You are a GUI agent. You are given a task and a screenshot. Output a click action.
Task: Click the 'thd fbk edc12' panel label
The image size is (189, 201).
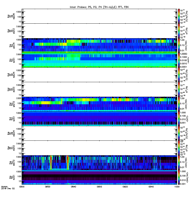tap(12, 104)
